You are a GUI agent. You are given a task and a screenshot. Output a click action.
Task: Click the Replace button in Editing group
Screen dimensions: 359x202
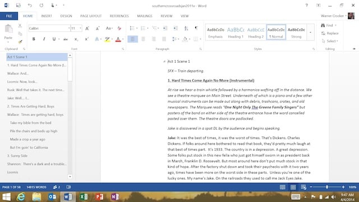330,33
